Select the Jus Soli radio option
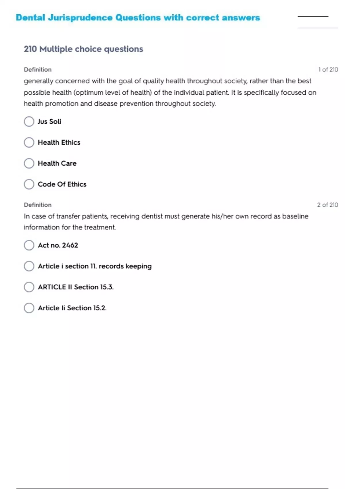The height and width of the screenshot is (489, 345). point(29,121)
